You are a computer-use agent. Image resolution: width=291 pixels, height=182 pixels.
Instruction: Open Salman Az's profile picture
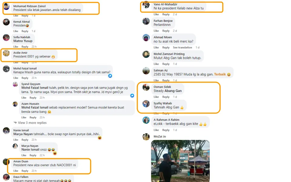pyautogui.click(x=146, y=71)
